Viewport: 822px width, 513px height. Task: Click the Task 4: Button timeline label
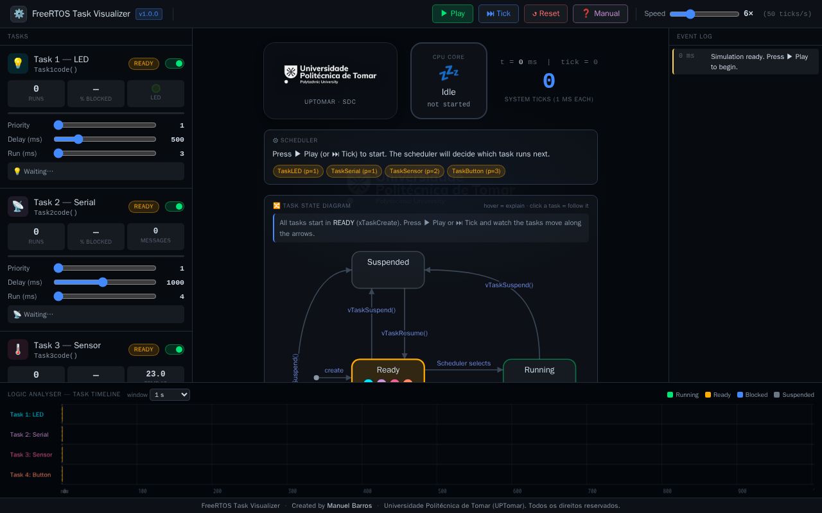[30, 475]
